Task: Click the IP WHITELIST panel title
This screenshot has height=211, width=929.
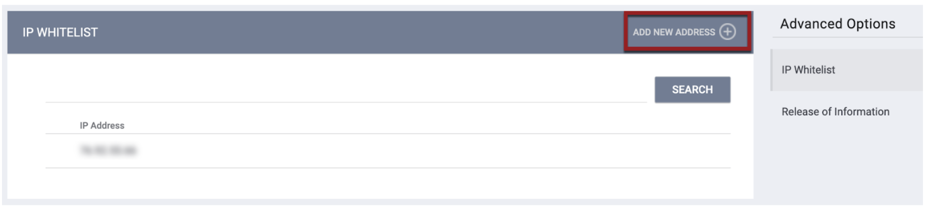Action: pyautogui.click(x=60, y=32)
